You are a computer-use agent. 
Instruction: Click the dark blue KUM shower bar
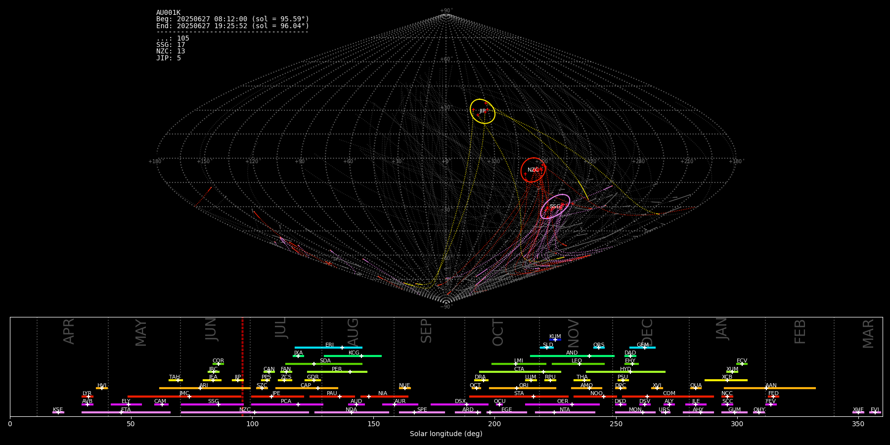[555, 340]
